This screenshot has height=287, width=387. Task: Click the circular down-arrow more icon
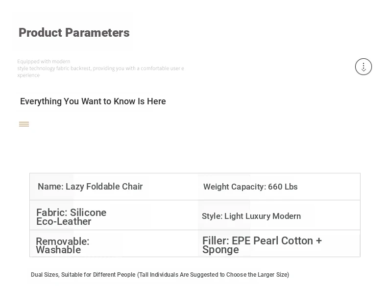[363, 67]
